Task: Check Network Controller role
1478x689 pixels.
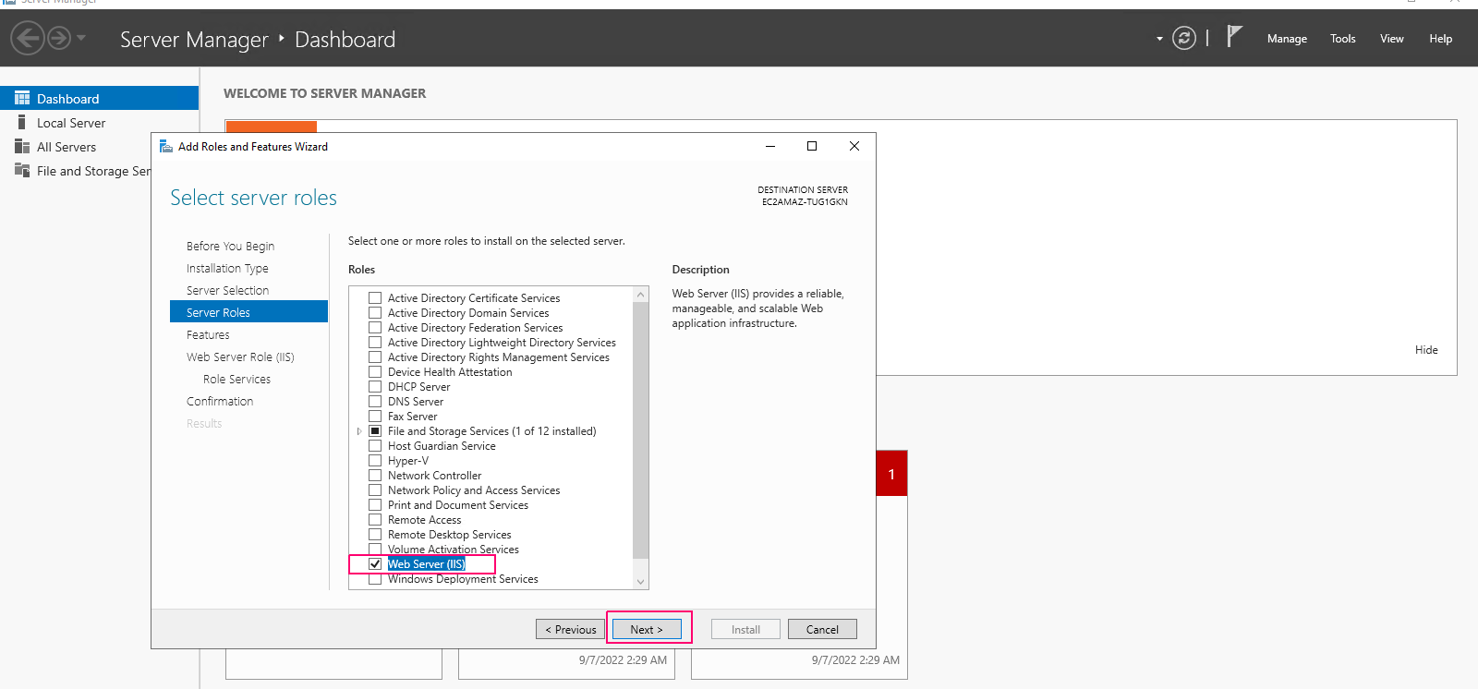Action: 375,476
